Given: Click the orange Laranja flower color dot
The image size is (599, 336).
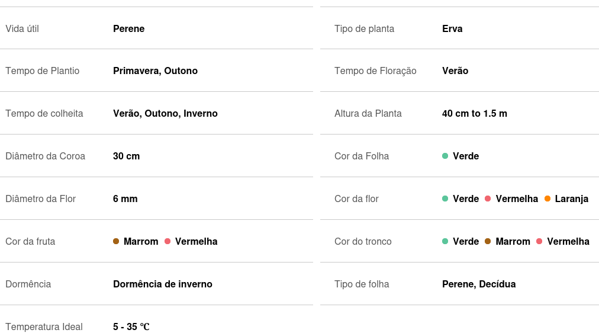Looking at the screenshot, I should coord(548,199).
